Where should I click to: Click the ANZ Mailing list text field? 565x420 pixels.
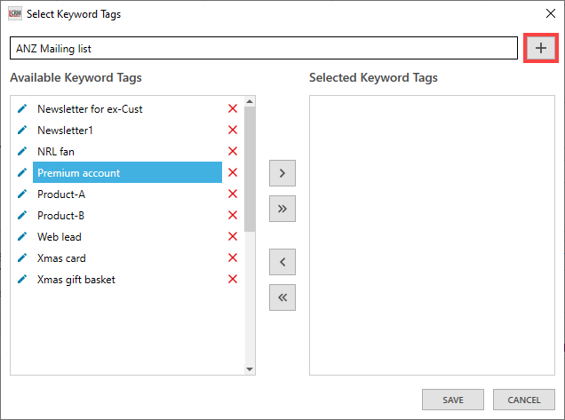(263, 49)
